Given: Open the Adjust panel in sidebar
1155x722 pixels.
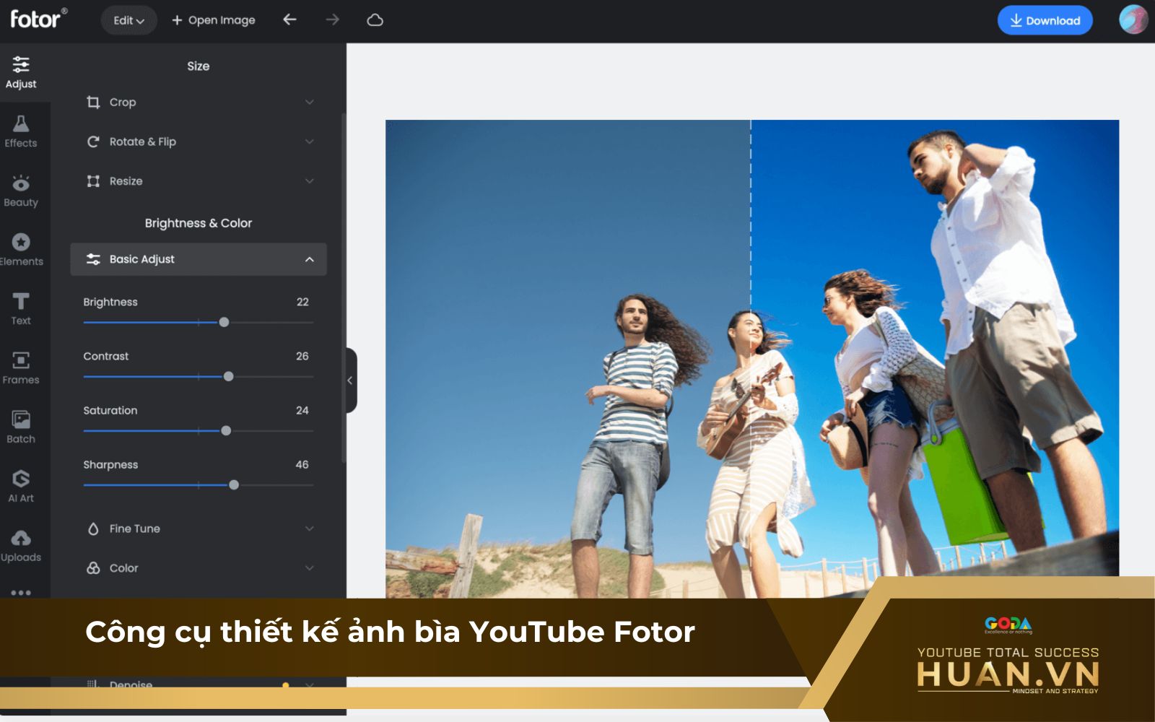Looking at the screenshot, I should coord(21,72).
